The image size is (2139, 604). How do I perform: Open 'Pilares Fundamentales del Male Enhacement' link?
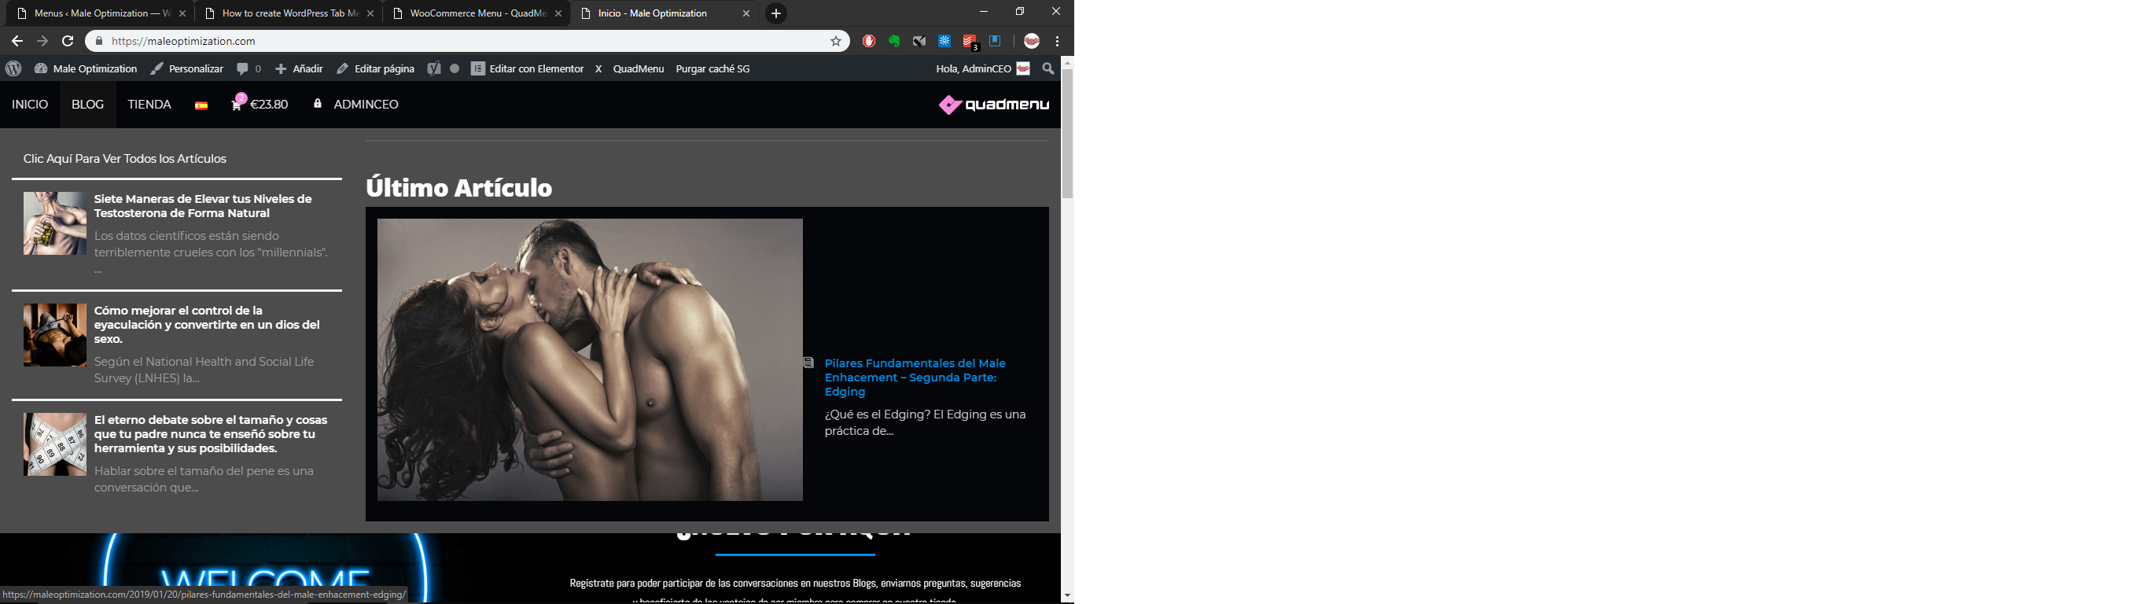915,377
